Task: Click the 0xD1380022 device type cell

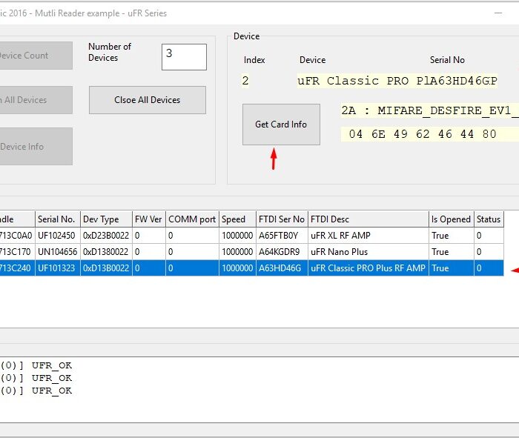Action: point(106,252)
